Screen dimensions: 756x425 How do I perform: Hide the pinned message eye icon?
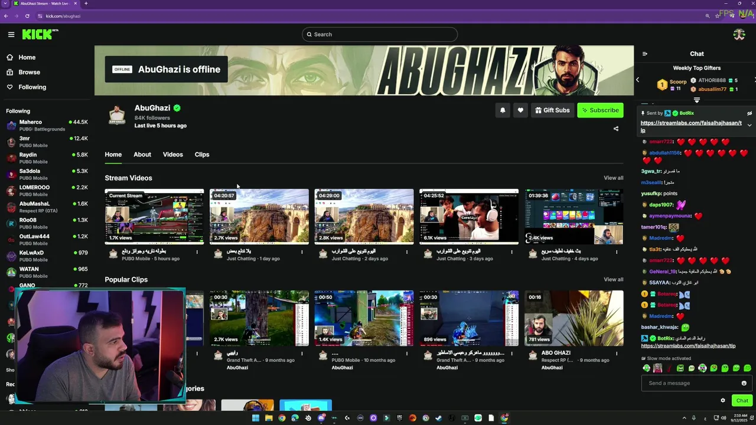tap(750, 113)
